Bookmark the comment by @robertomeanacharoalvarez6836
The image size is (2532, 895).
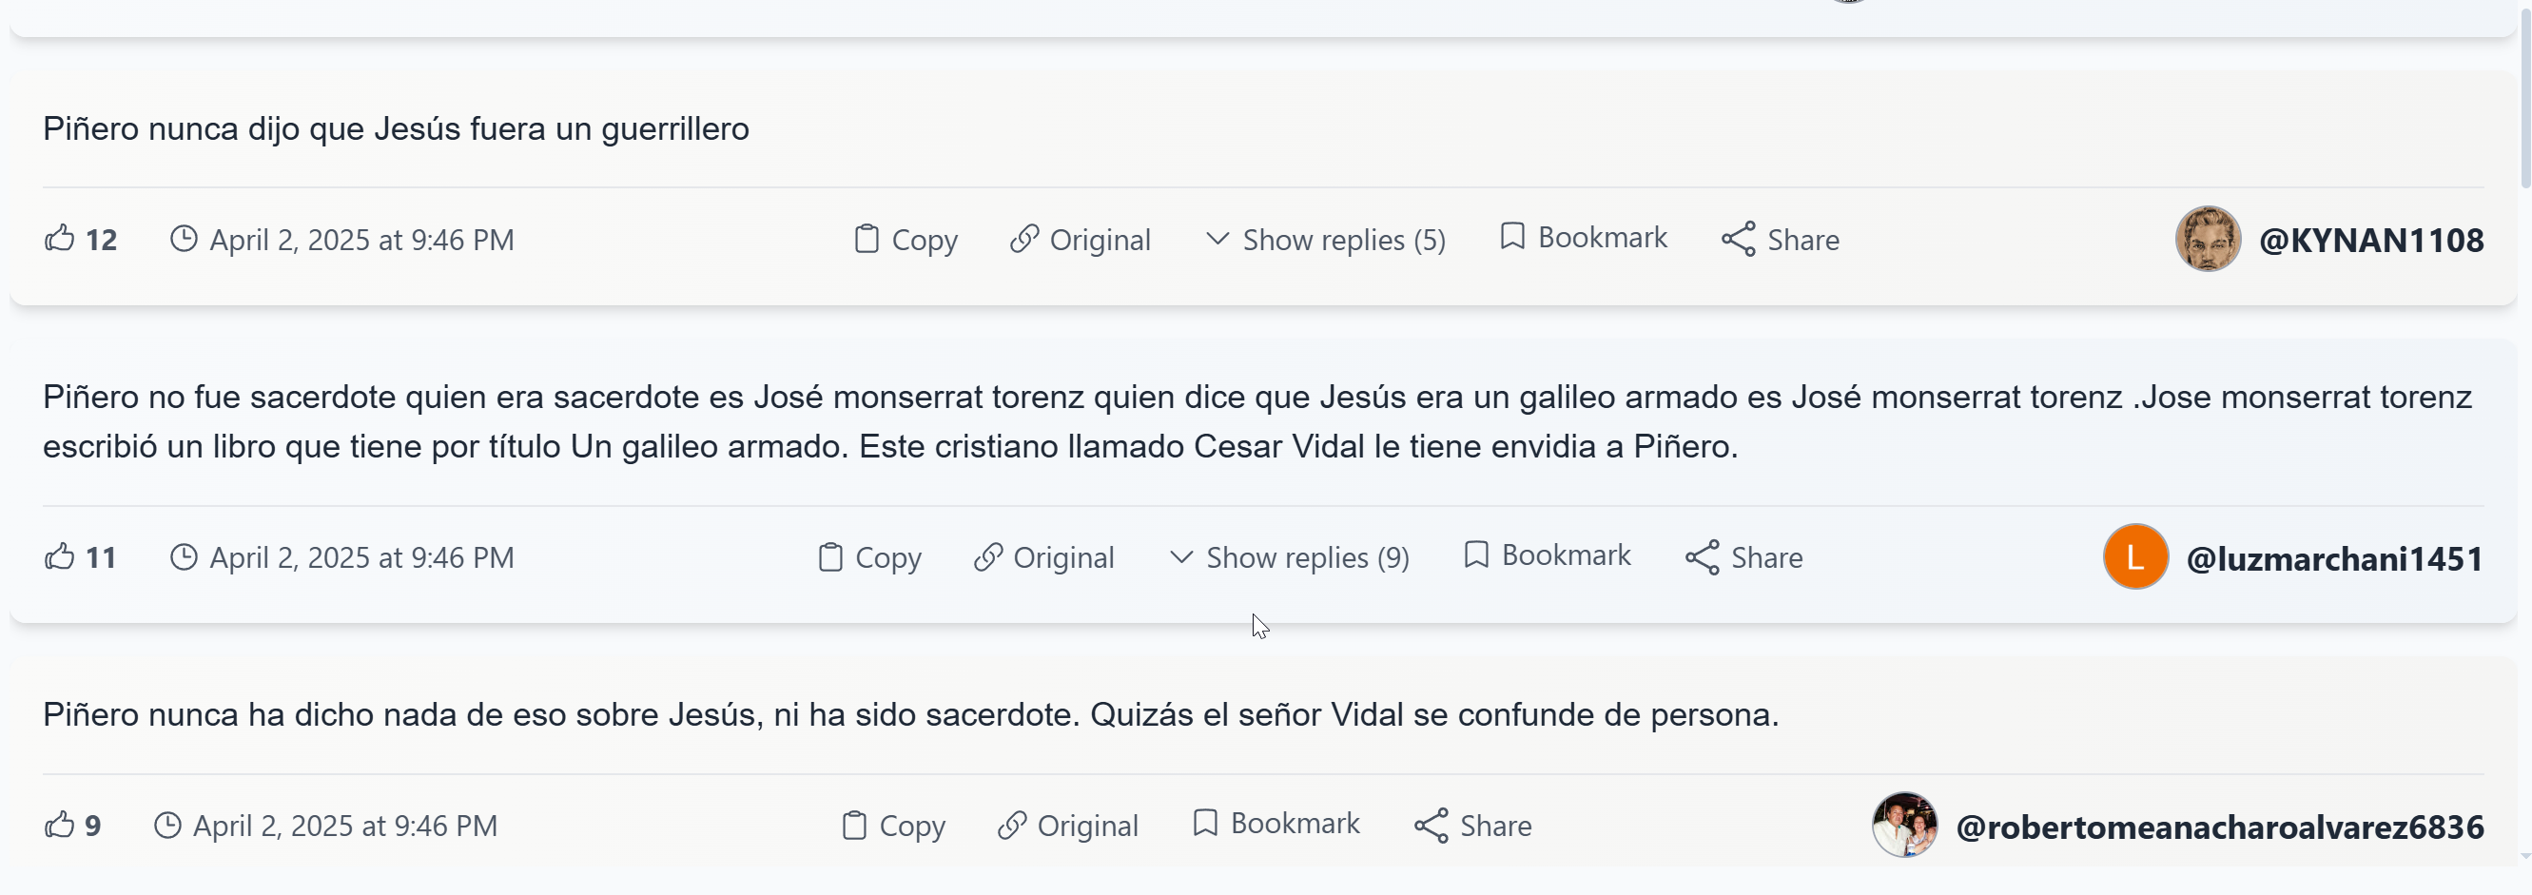pyautogui.click(x=1276, y=824)
